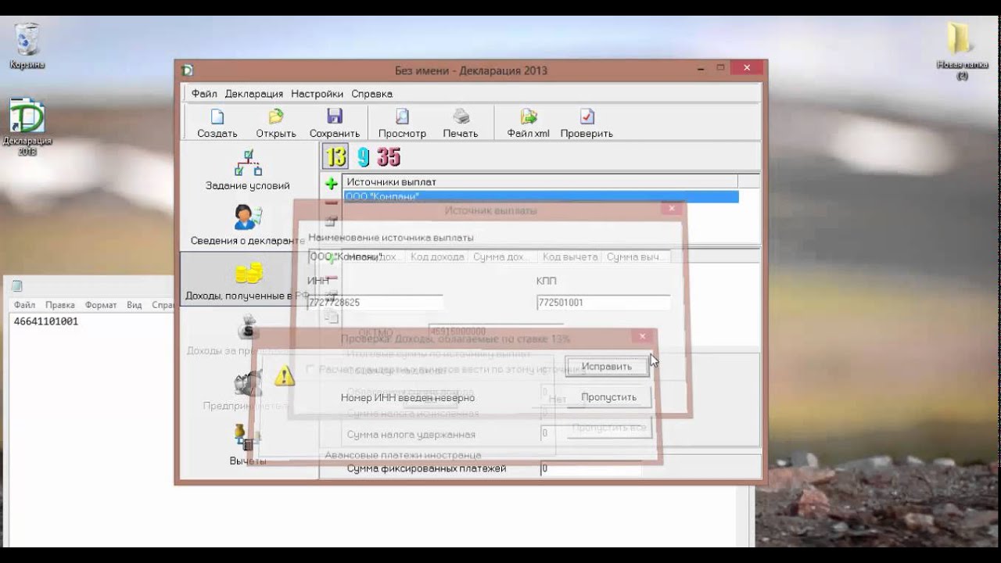Viewport: 1001px width, 563px height.
Task: Click the ОКТМО input field
Action: click(496, 332)
